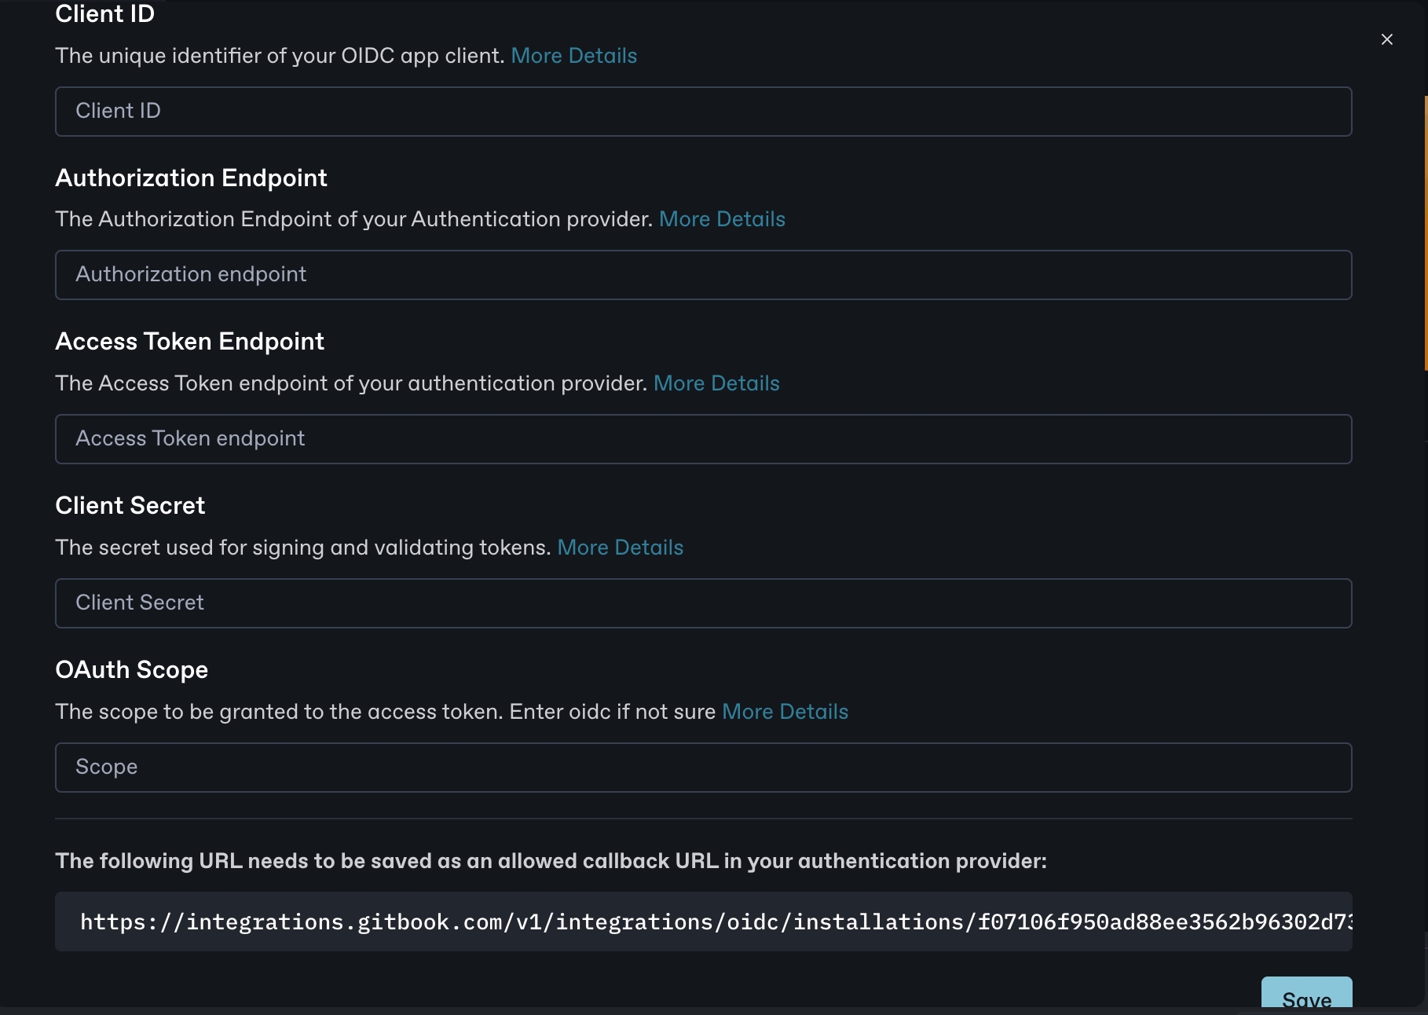The image size is (1428, 1015).
Task: Open More Details about signing tokens secret
Action: pyautogui.click(x=620, y=548)
